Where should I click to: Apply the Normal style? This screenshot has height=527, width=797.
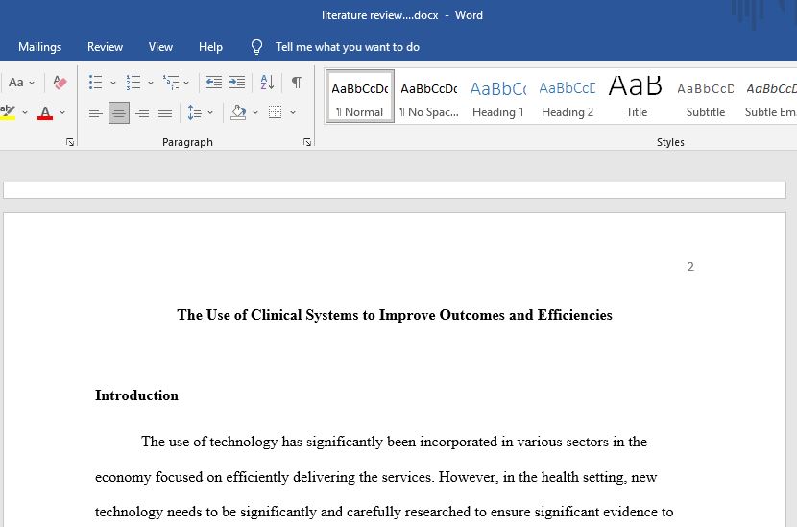[360, 97]
